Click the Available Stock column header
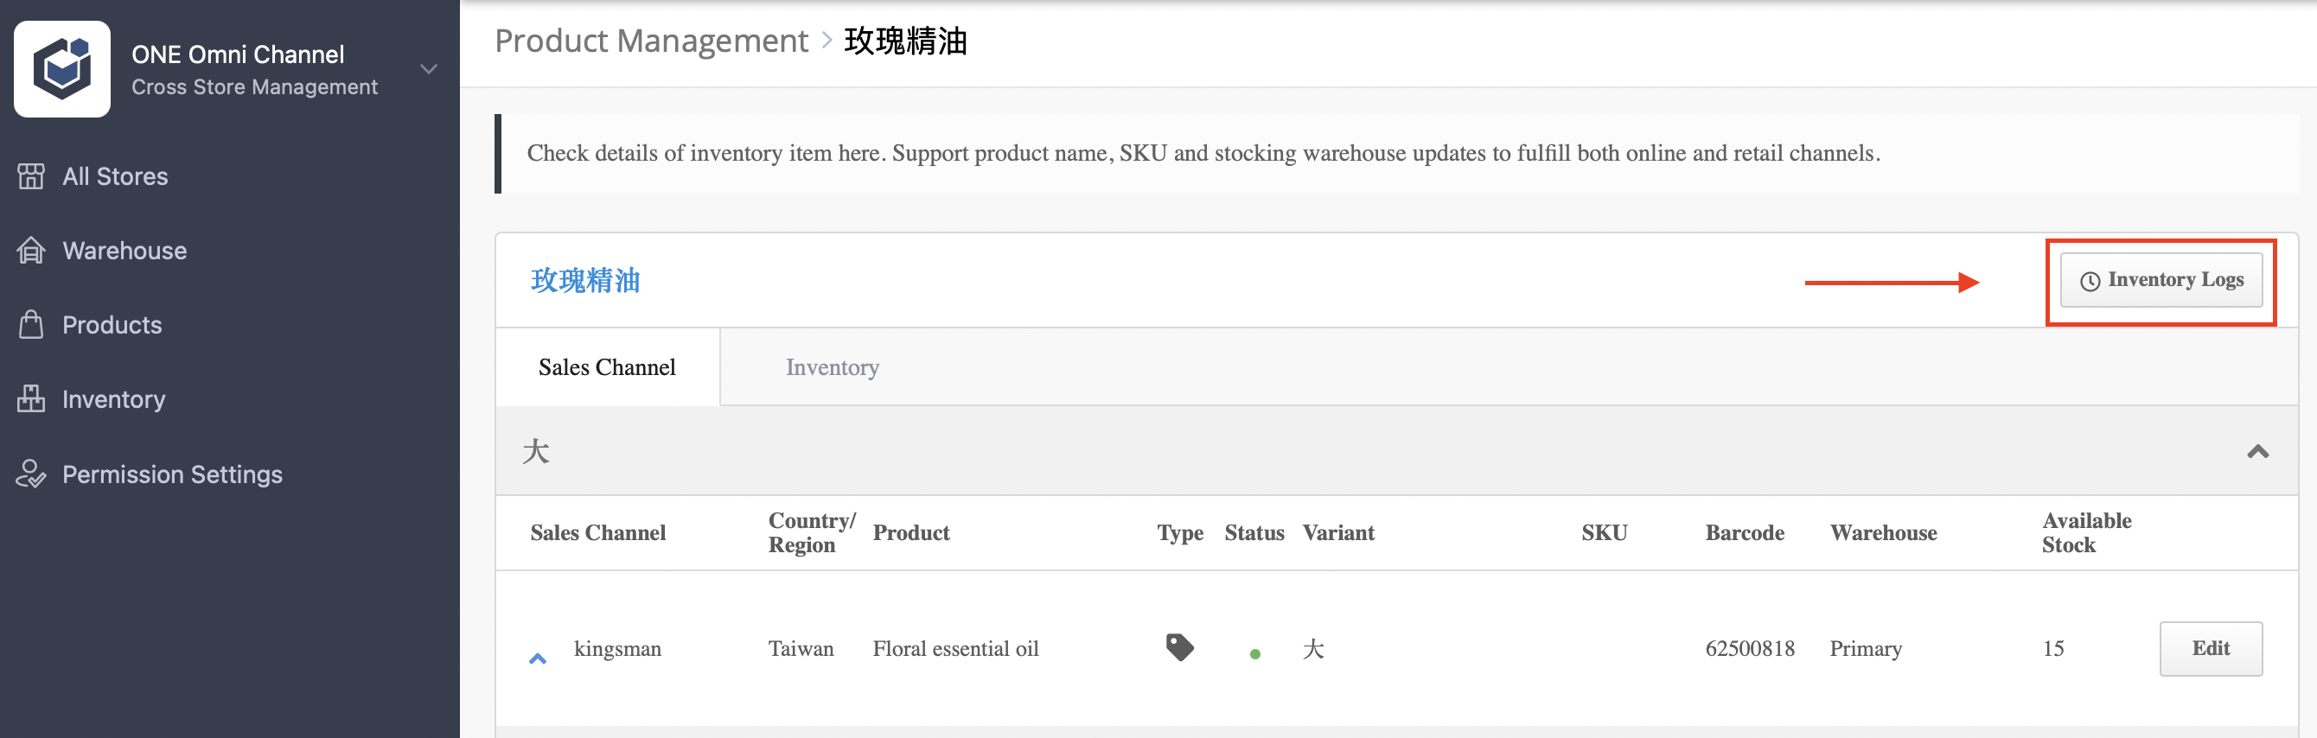Screen dimensions: 2317x738 (2086, 532)
